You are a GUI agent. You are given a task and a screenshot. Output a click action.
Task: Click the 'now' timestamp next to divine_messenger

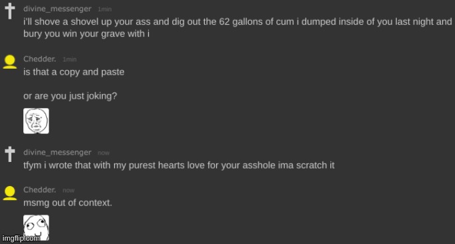pyautogui.click(x=103, y=153)
